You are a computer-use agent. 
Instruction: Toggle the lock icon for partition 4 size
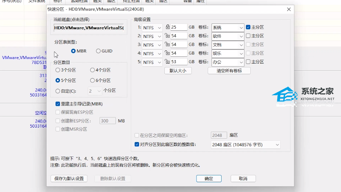click(x=167, y=53)
